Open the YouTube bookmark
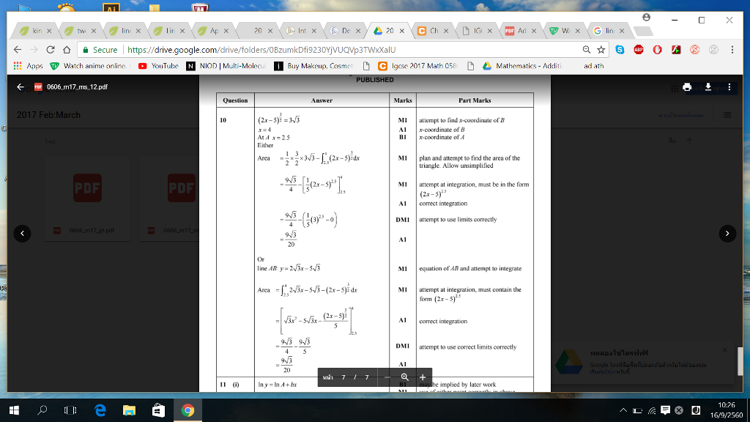This screenshot has height=422, width=750. tap(158, 66)
